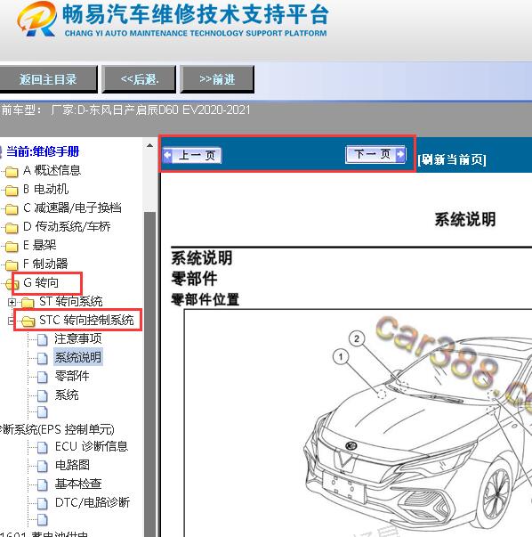Open folder icon for E 悬架
The image size is (532, 537).
(x=12, y=247)
